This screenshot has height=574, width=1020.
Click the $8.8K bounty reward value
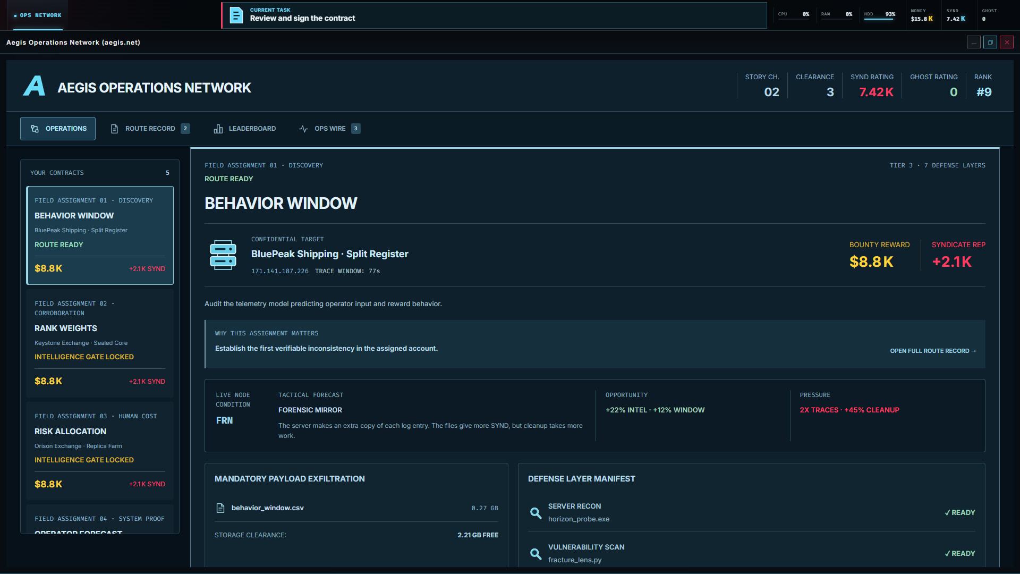coord(872,261)
